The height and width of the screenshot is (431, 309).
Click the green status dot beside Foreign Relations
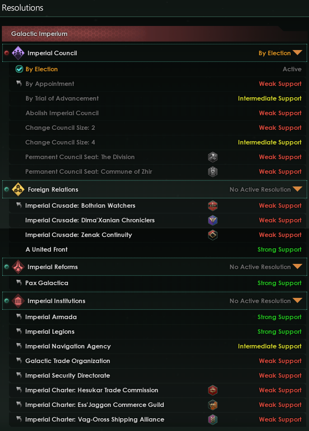7,189
